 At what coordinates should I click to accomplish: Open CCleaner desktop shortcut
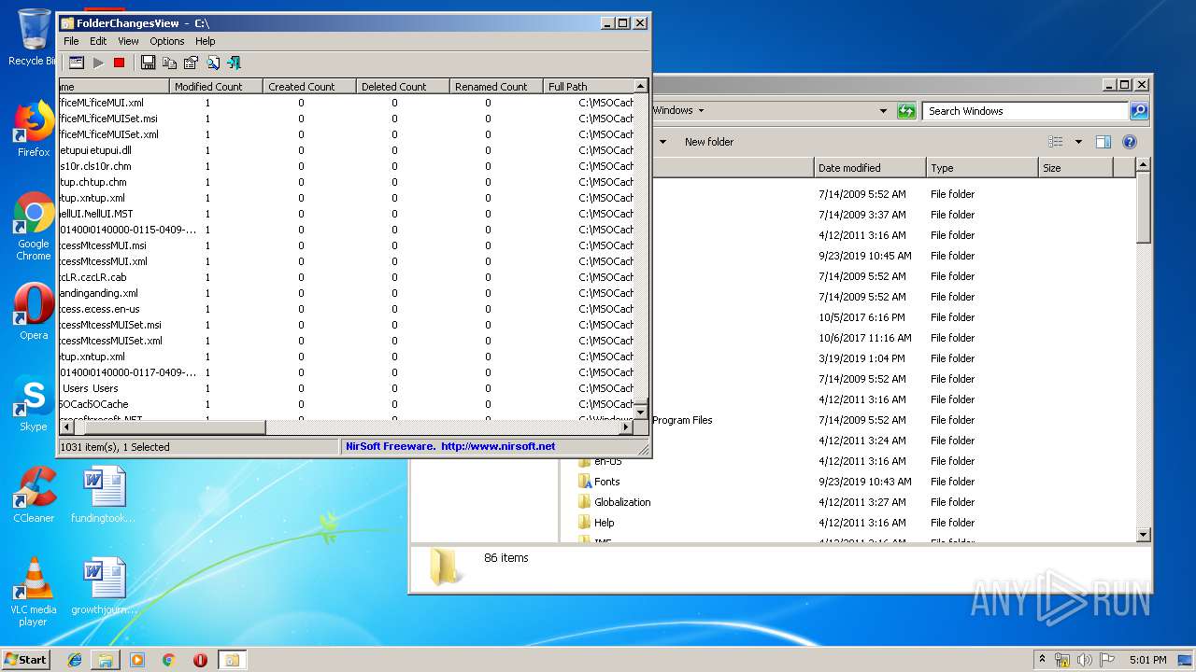coord(34,496)
